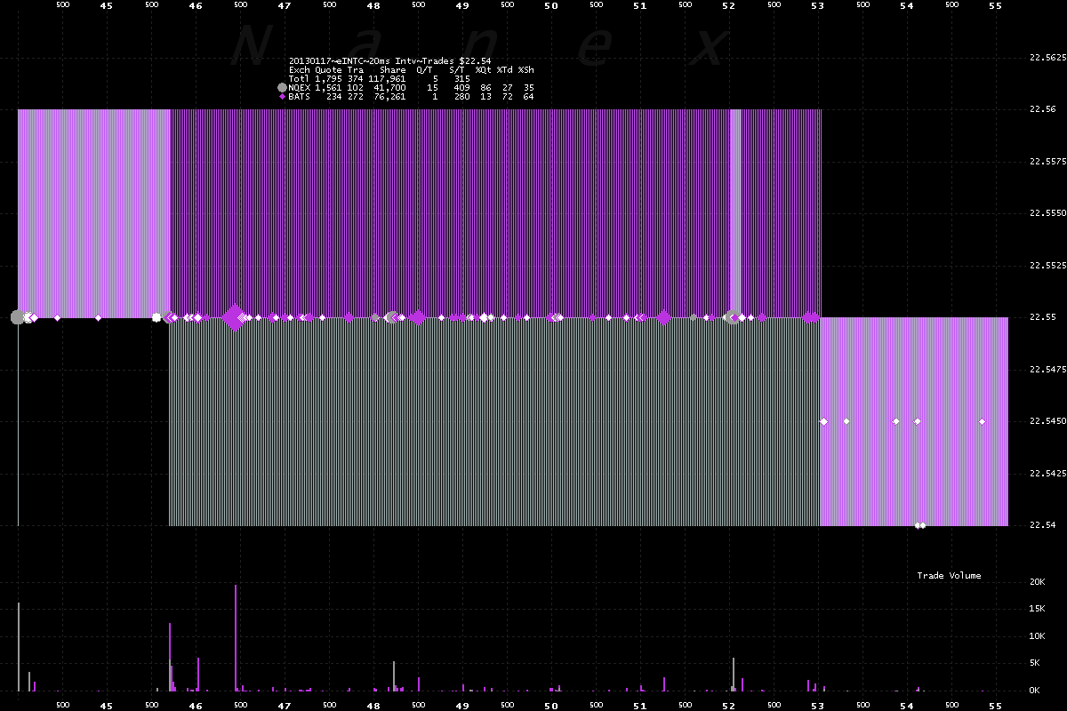Click the 'Share' column header in the legend
1067x711 pixels.
click(392, 69)
